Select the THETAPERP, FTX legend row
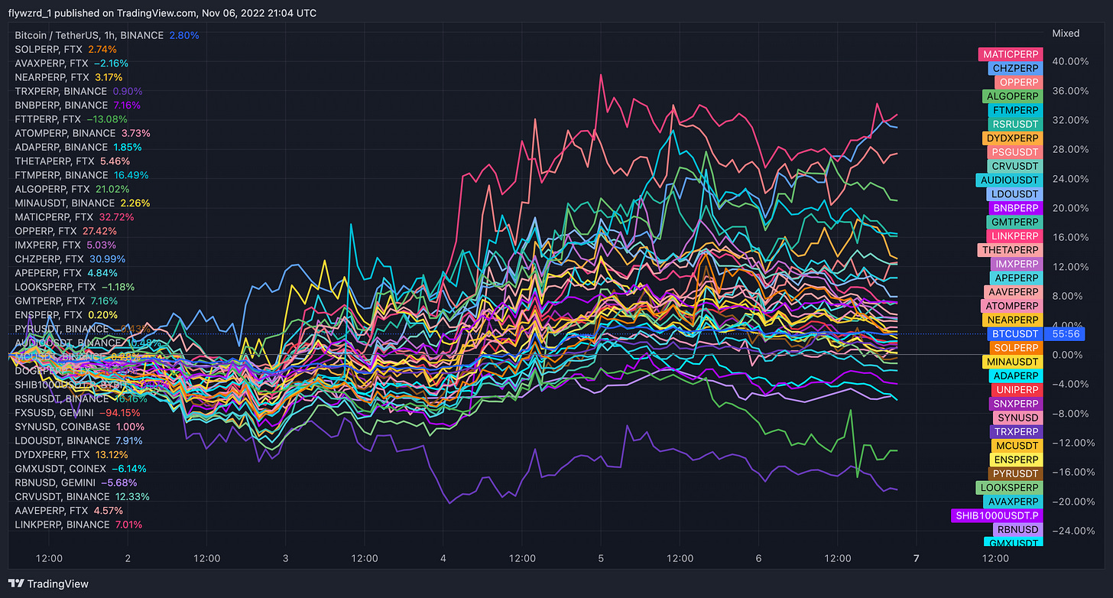Viewport: 1113px width, 598px height. [x=73, y=161]
